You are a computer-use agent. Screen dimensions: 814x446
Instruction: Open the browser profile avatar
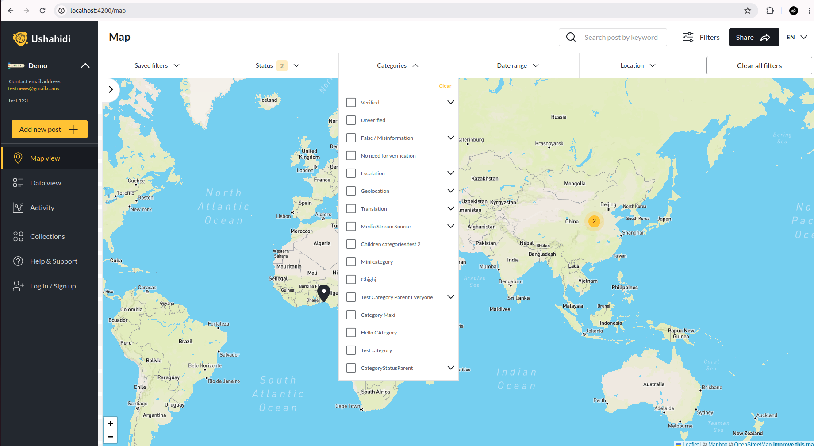tap(794, 11)
